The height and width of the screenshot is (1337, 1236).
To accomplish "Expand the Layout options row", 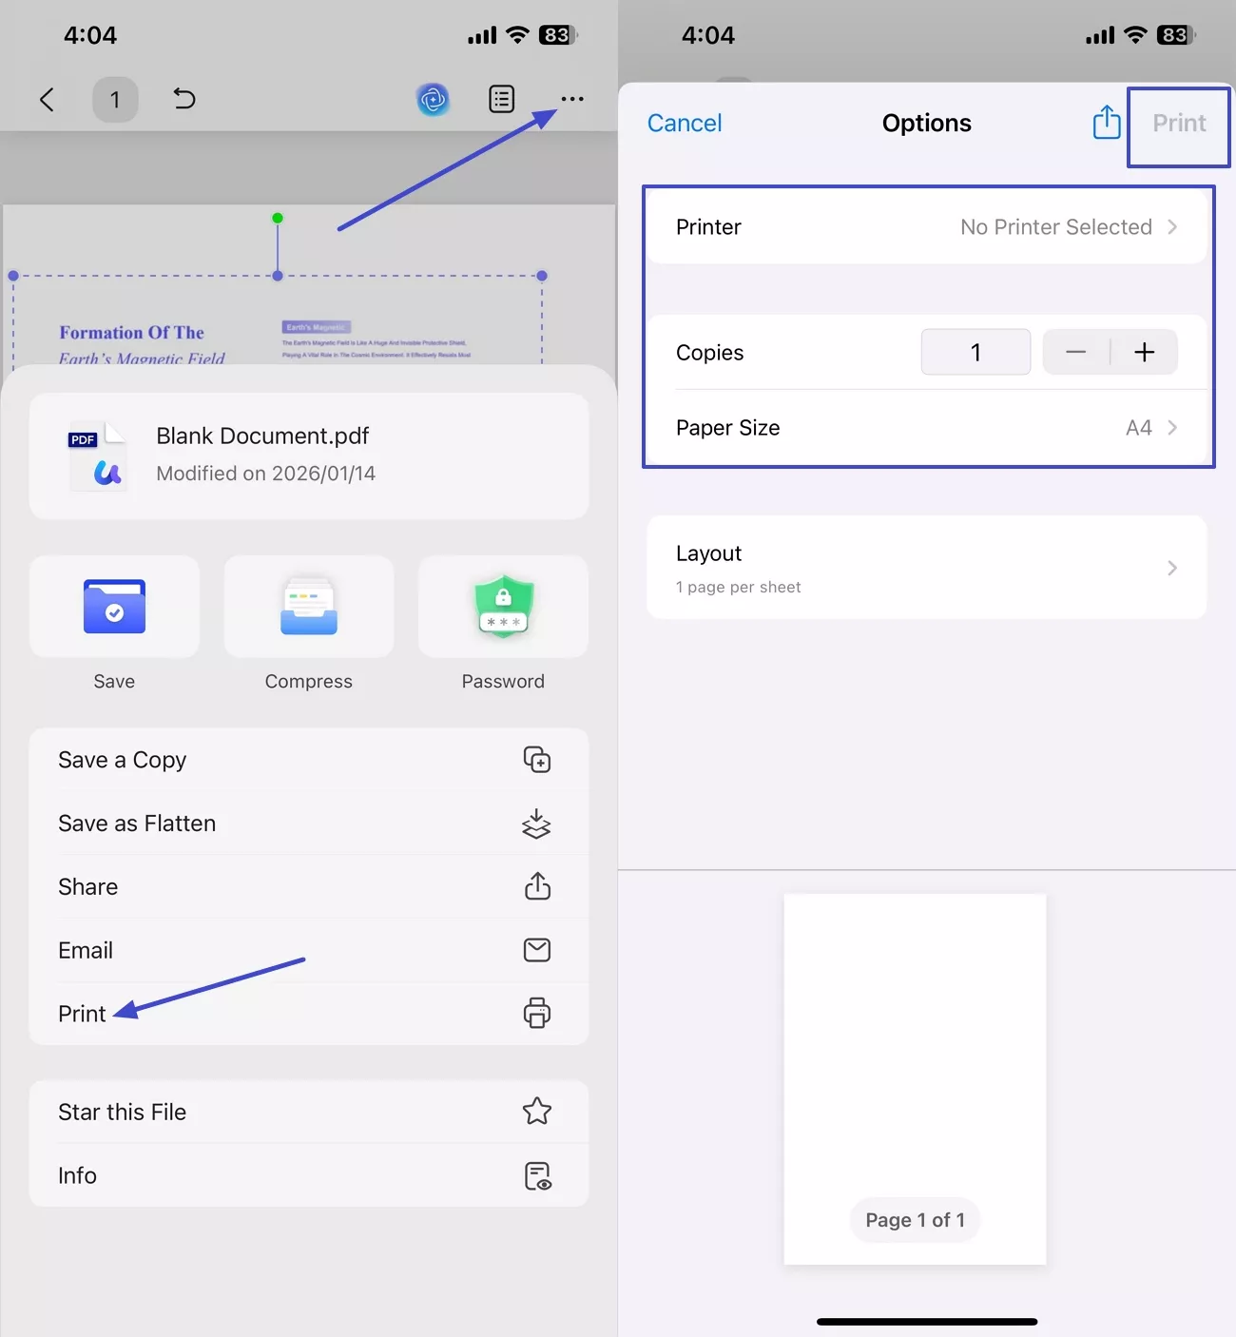I will (x=927, y=568).
